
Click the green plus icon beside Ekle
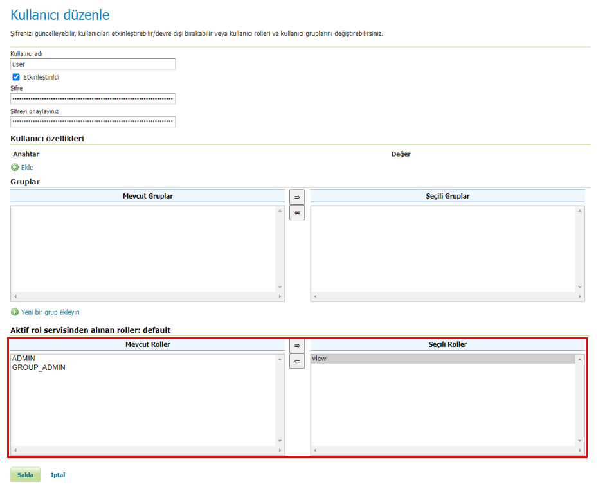coord(15,167)
